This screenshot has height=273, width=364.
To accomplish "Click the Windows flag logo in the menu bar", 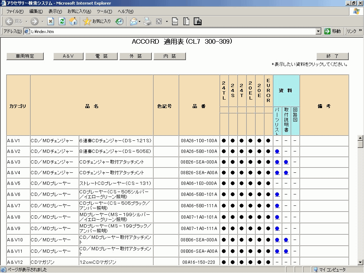I will pyautogui.click(x=356, y=11).
